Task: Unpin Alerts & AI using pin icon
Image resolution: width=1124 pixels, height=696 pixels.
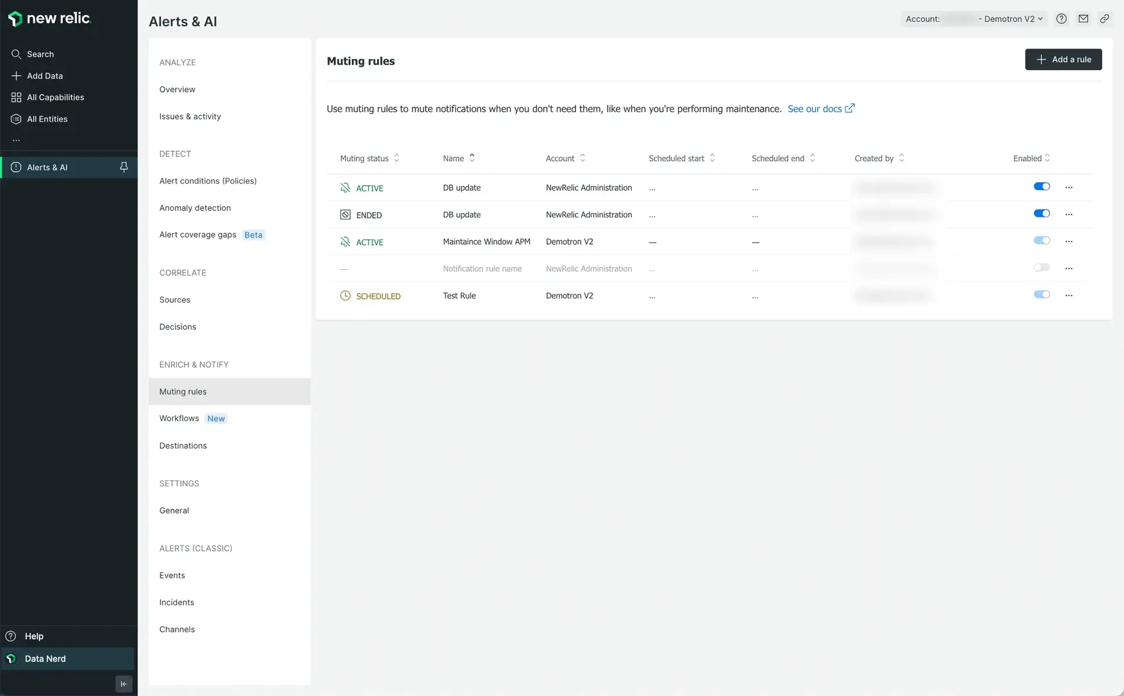Action: tap(124, 167)
